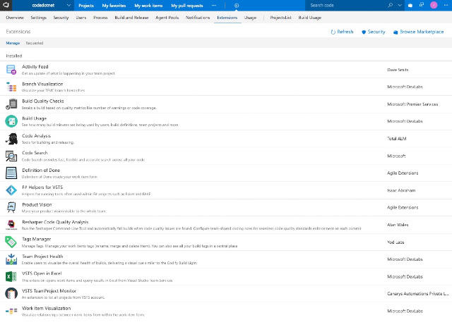Switch to the Build and Release tab
Viewport: 452px width, 327px height.
[132, 18]
